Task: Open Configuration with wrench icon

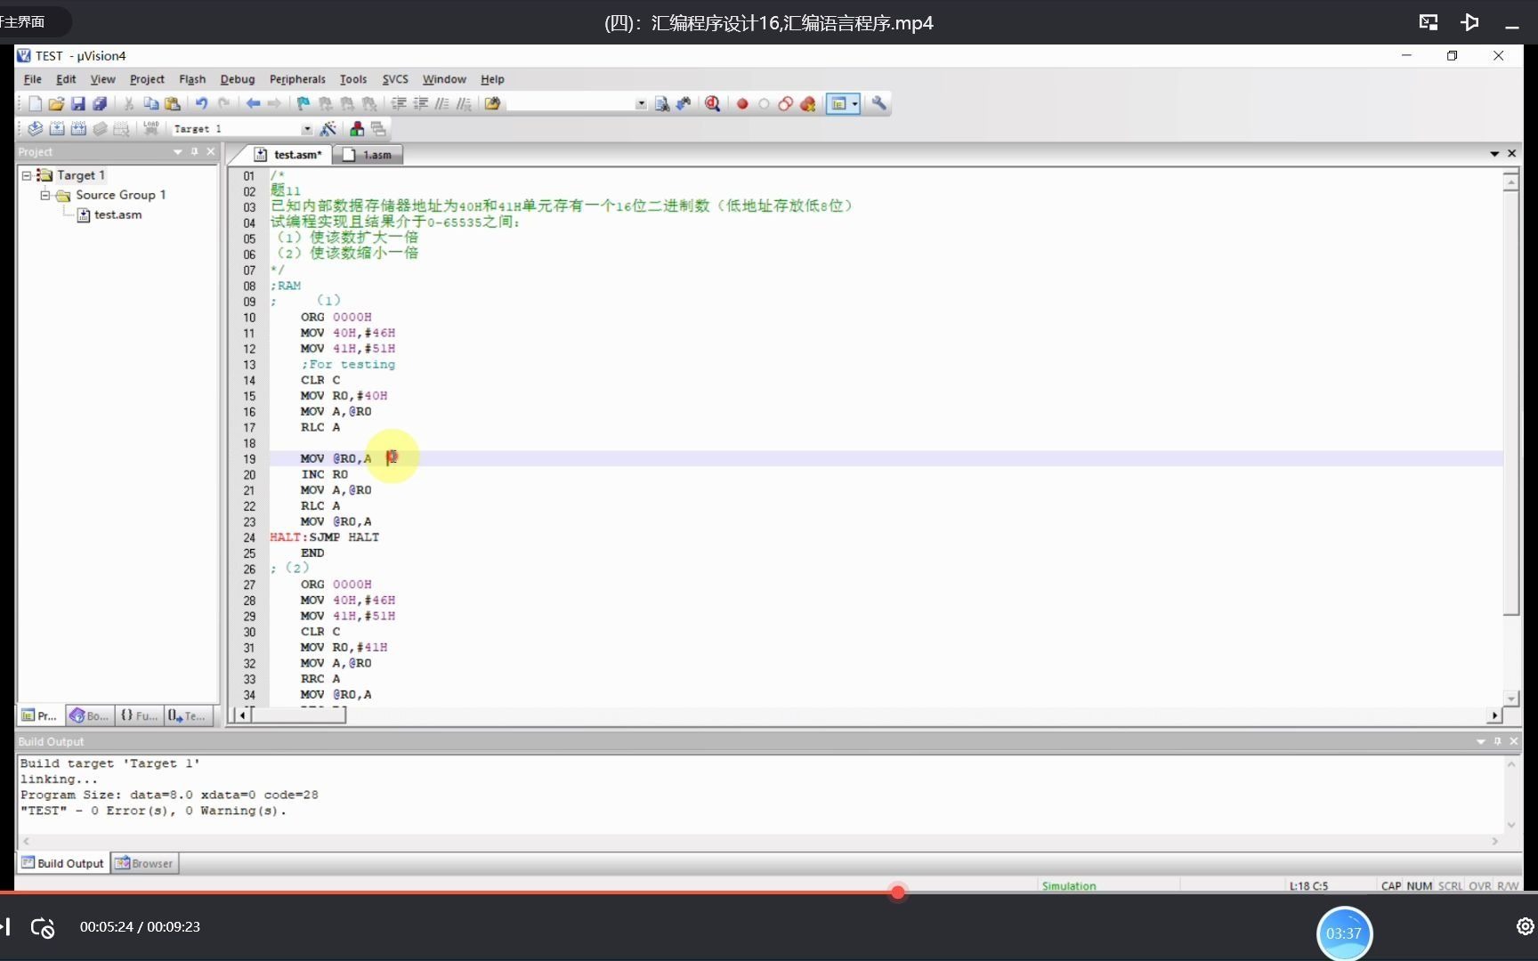Action: 879,104
